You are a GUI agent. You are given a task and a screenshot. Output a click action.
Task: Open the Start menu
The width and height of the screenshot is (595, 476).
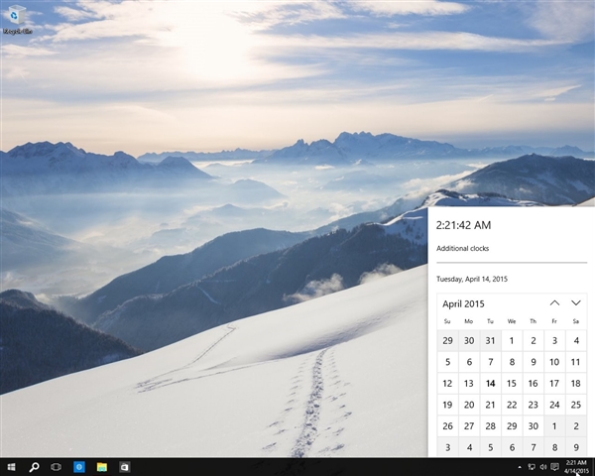(x=11, y=467)
